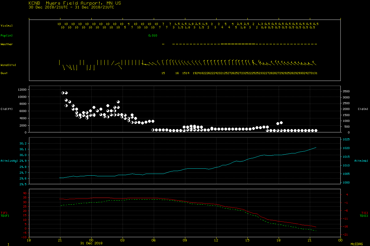Screen dimensions: 370x246
Task: Click the 1005 millibar tick
Action: click(x=346, y=174)
